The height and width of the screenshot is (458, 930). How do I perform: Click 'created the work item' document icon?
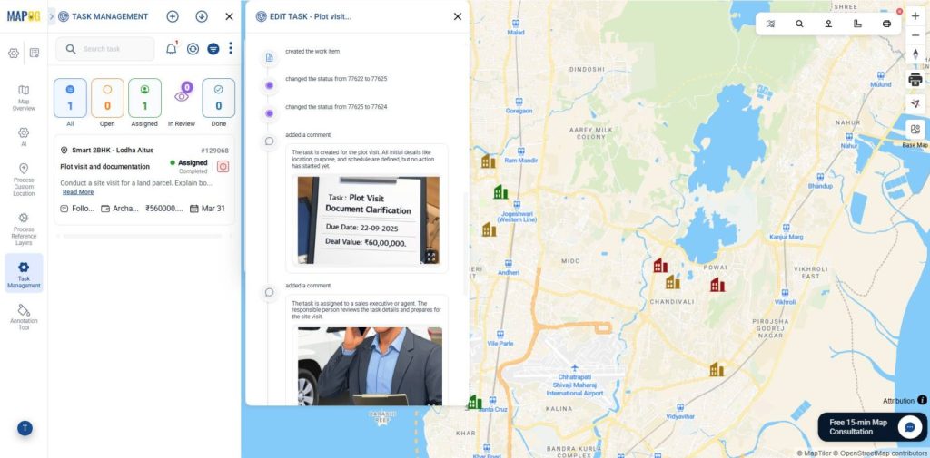269,57
